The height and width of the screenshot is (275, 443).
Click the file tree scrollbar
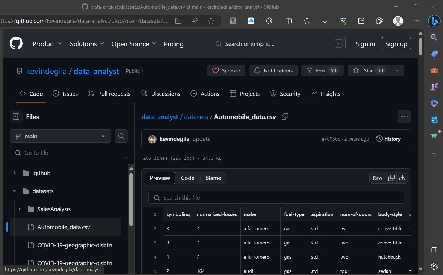(x=131, y=199)
